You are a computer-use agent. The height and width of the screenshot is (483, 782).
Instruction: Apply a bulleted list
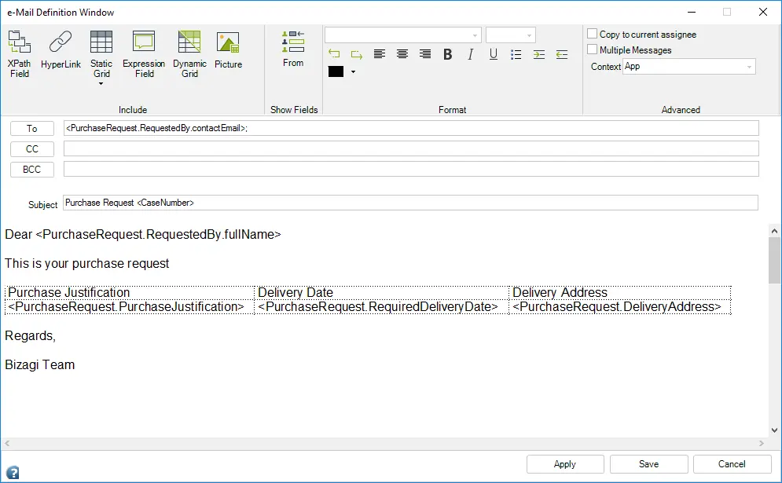coord(516,54)
